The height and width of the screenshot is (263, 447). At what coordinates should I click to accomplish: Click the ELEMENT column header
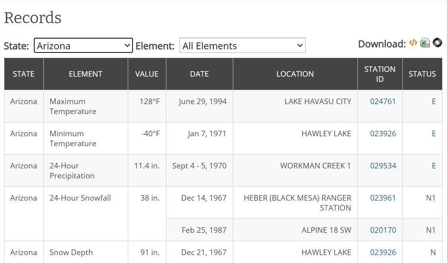86,74
